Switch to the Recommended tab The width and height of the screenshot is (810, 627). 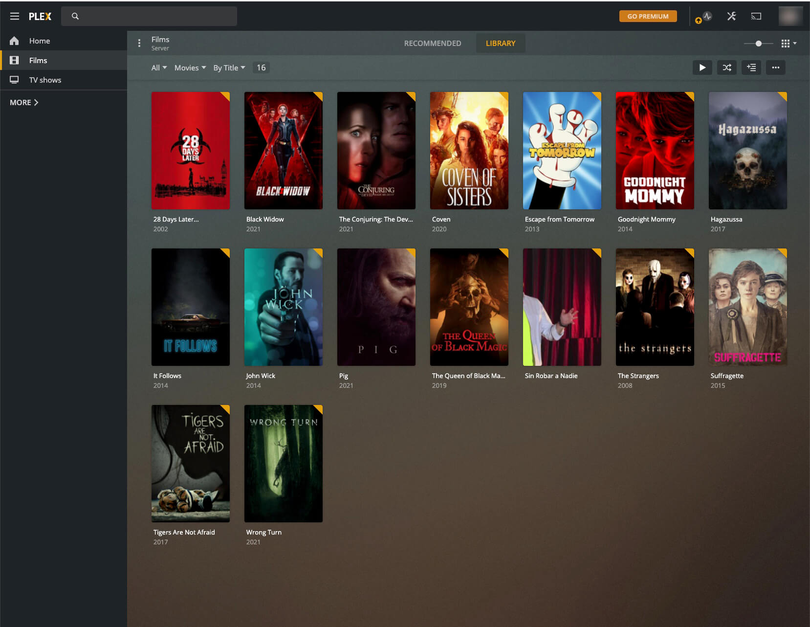pyautogui.click(x=432, y=43)
